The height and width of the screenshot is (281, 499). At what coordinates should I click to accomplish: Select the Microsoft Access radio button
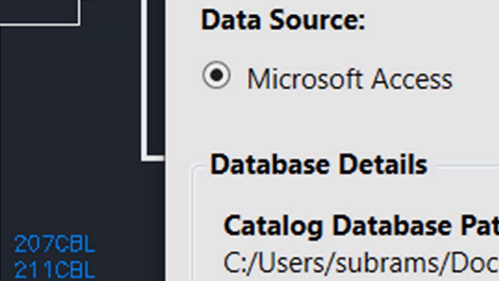point(216,76)
